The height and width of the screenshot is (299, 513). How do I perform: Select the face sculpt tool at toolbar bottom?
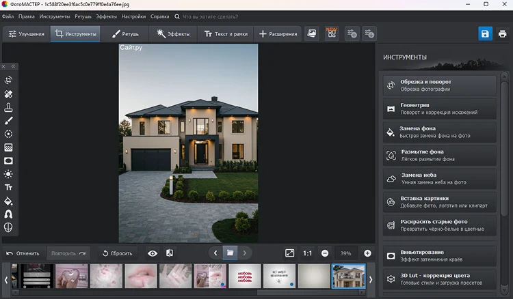(8, 227)
